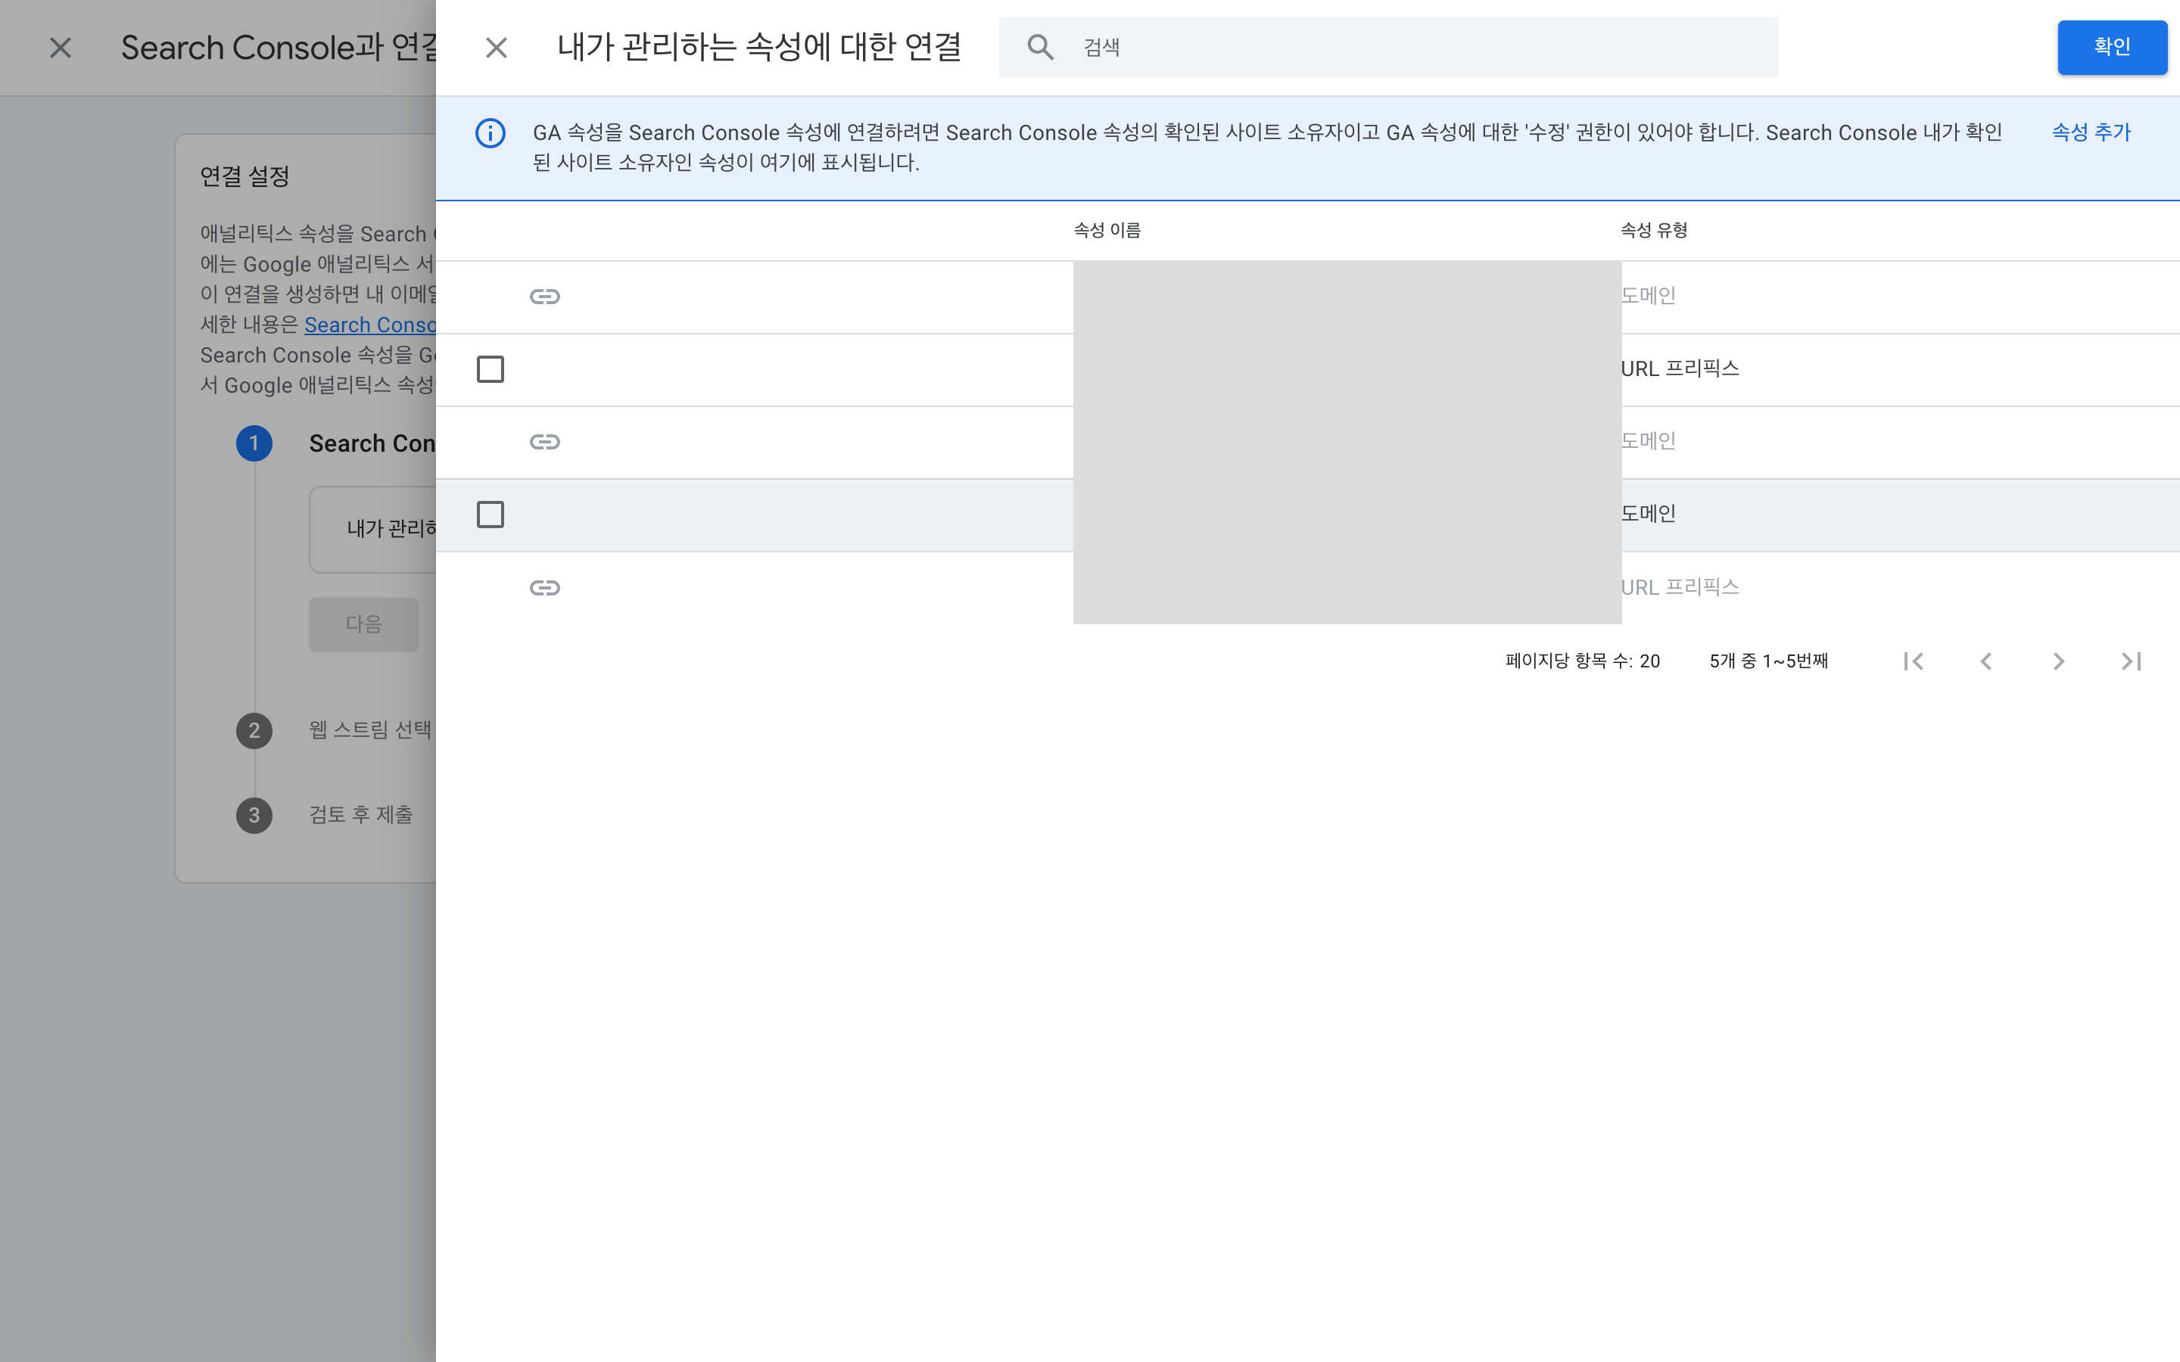Click the 연결 설정 heading
The image size is (2180, 1362).
pyautogui.click(x=244, y=176)
